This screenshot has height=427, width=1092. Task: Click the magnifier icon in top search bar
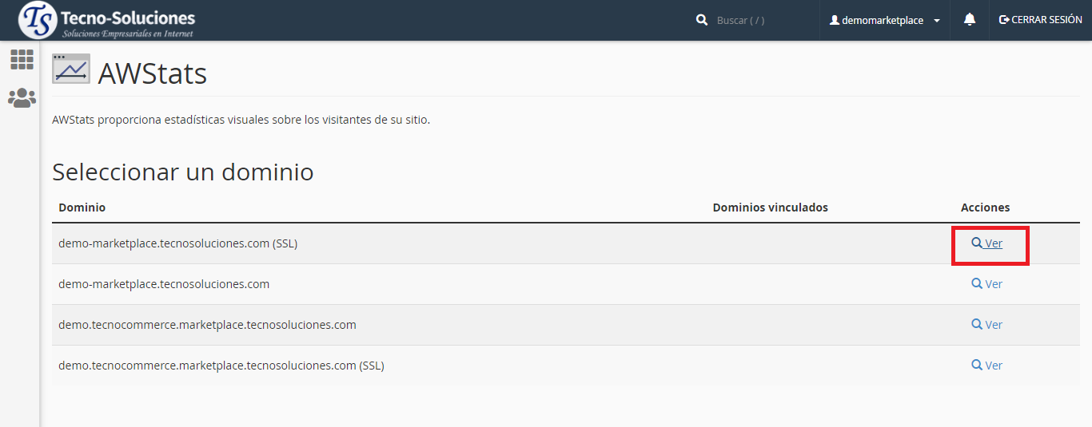click(x=702, y=20)
